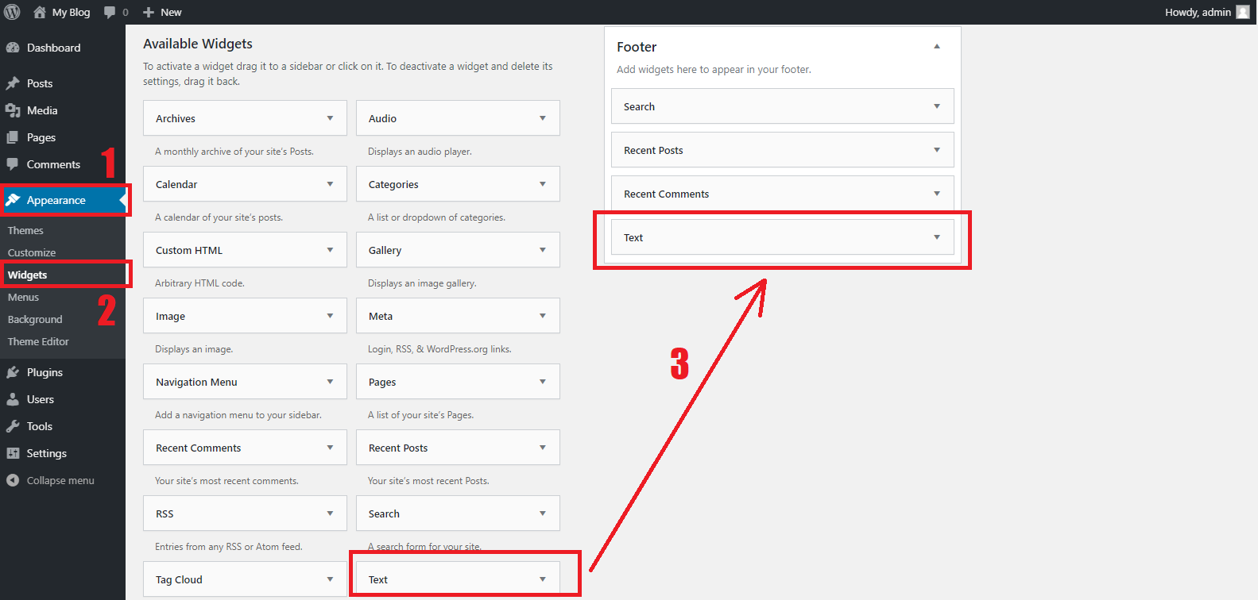Click the Posts pushpin icon
Viewport: 1258px width, 600px height.
coord(13,83)
